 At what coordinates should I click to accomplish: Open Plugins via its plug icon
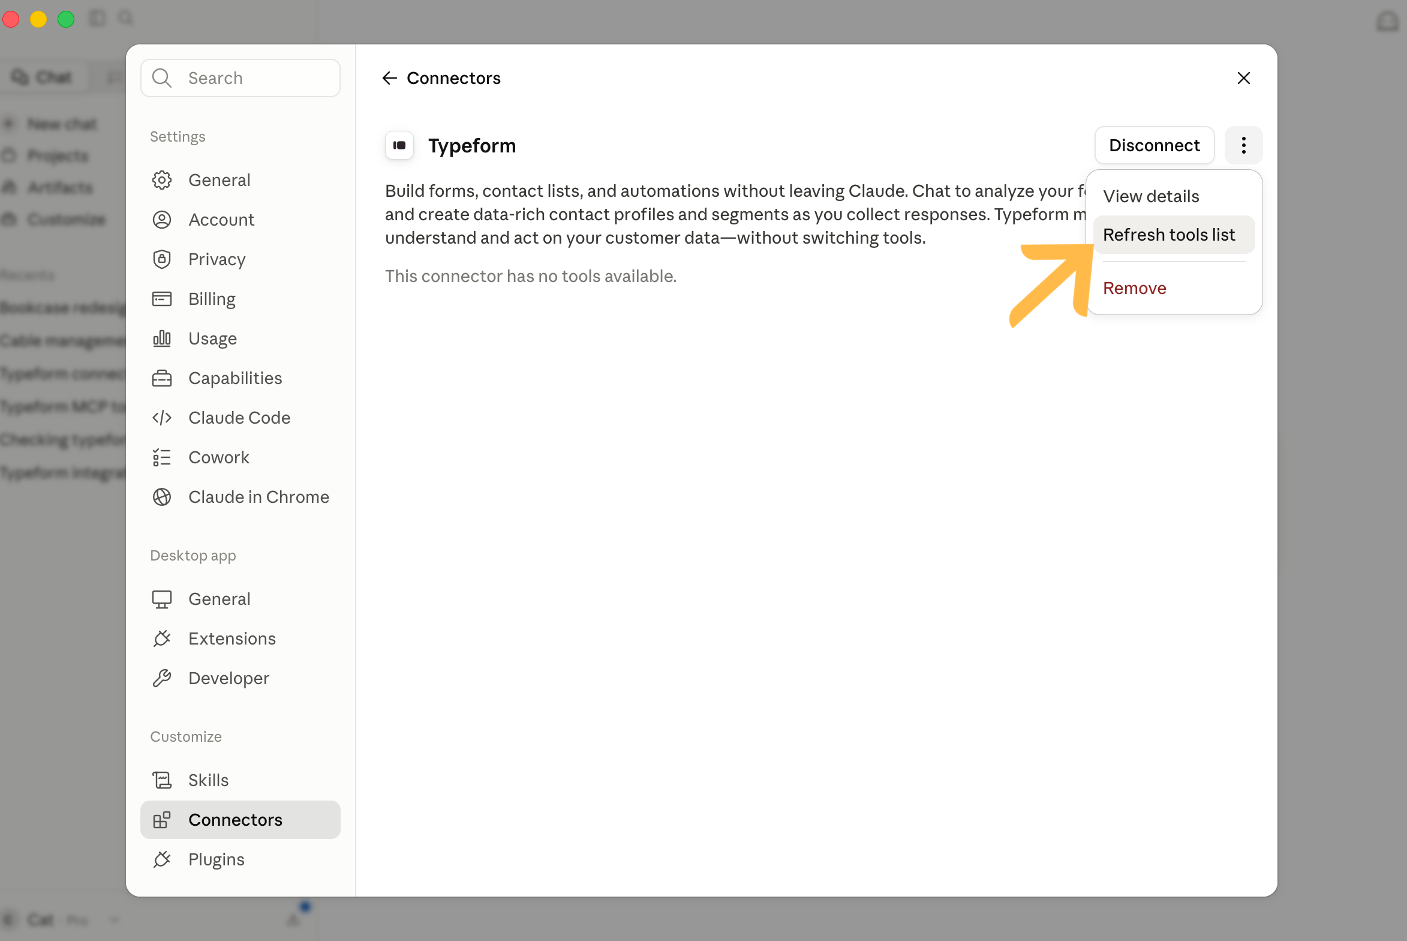click(162, 859)
